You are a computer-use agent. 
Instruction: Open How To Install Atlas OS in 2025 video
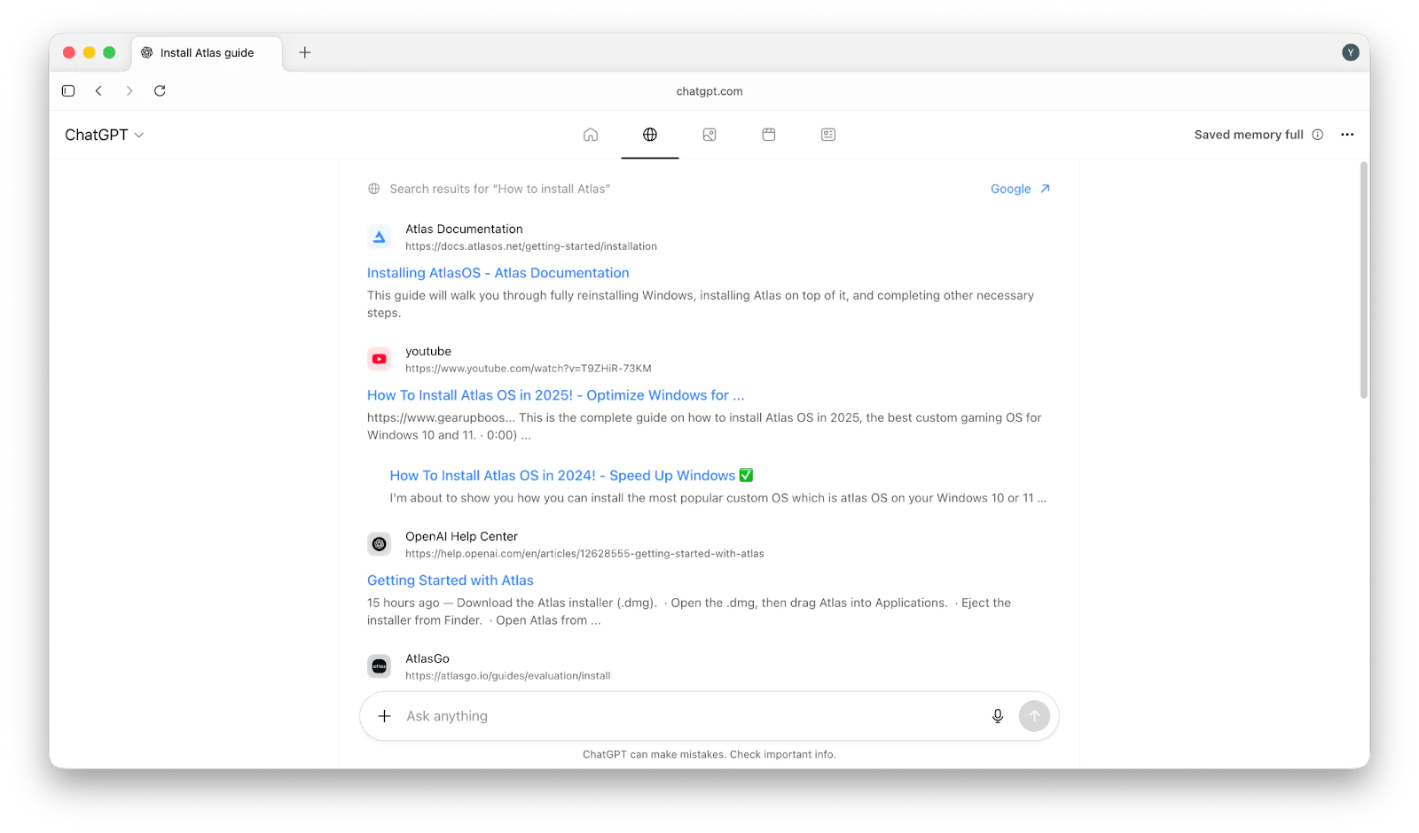click(555, 395)
